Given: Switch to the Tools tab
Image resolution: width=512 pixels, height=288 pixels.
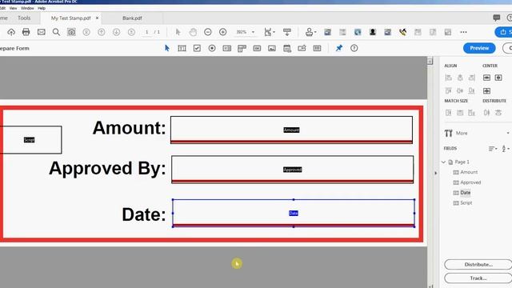Looking at the screenshot, I should coord(24,18).
